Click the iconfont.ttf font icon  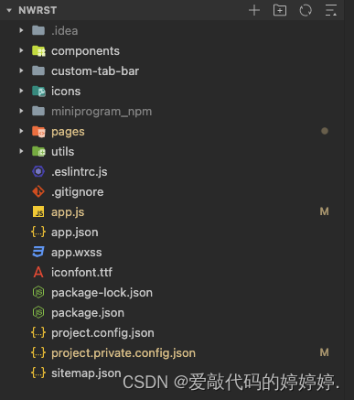click(38, 272)
